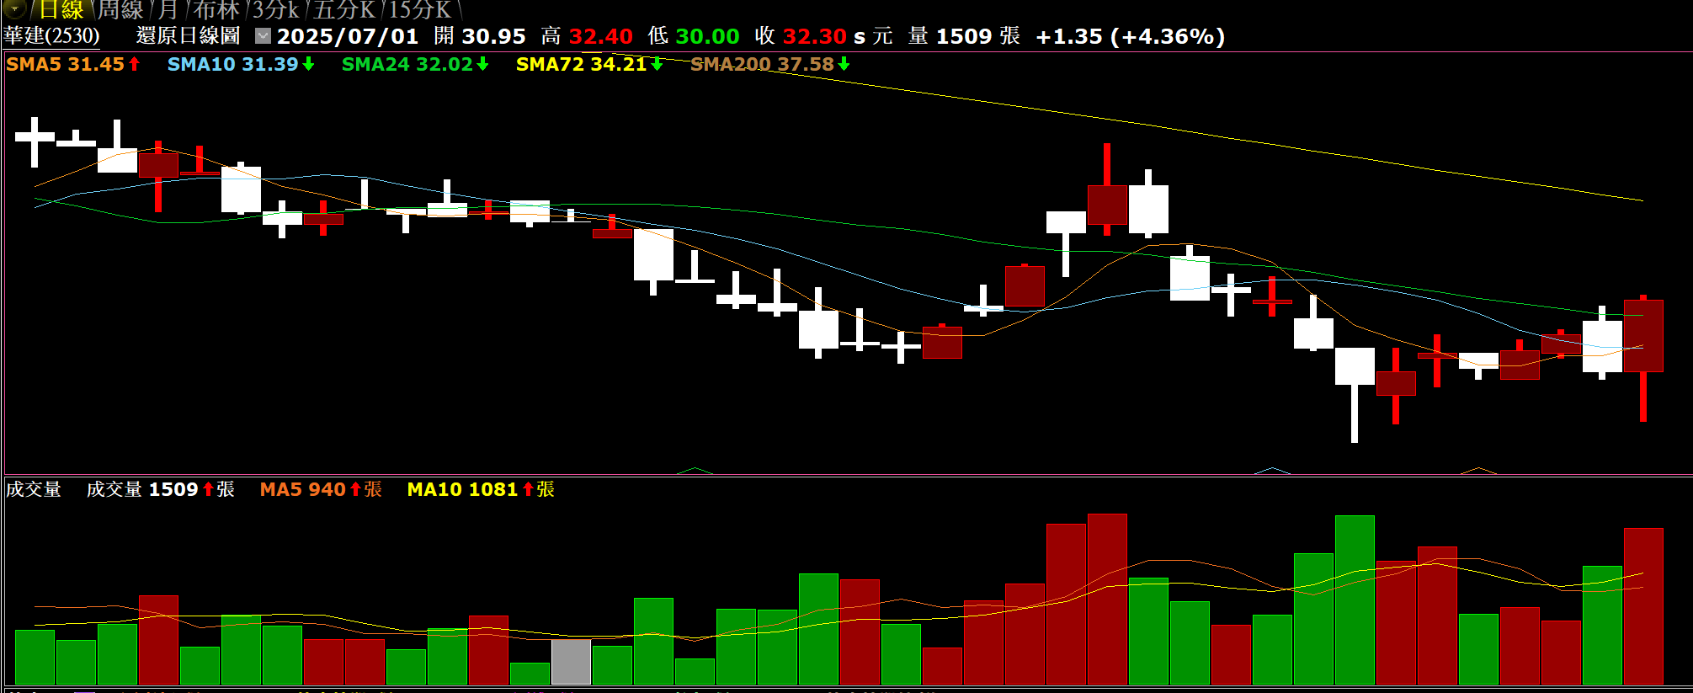Click the 華建(2530) stock name
The width and height of the screenshot is (1693, 693).
click(x=51, y=36)
